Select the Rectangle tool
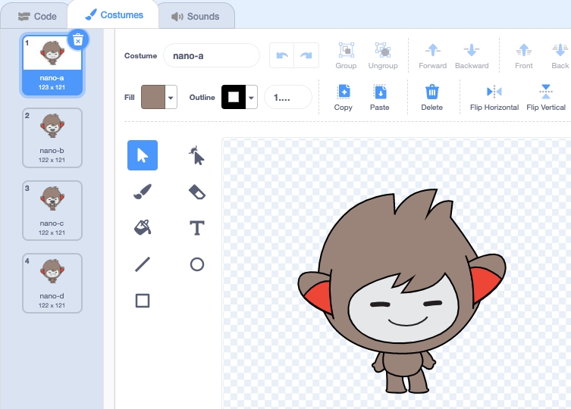This screenshot has width=571, height=409. (143, 301)
